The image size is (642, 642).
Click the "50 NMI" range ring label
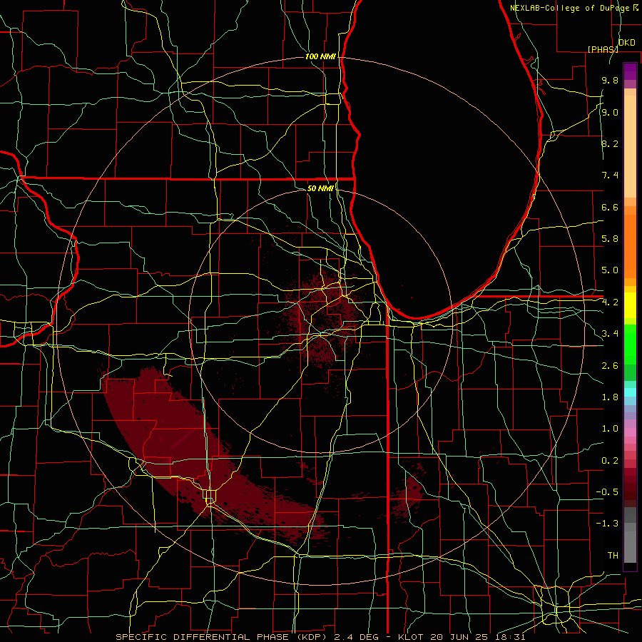click(320, 188)
